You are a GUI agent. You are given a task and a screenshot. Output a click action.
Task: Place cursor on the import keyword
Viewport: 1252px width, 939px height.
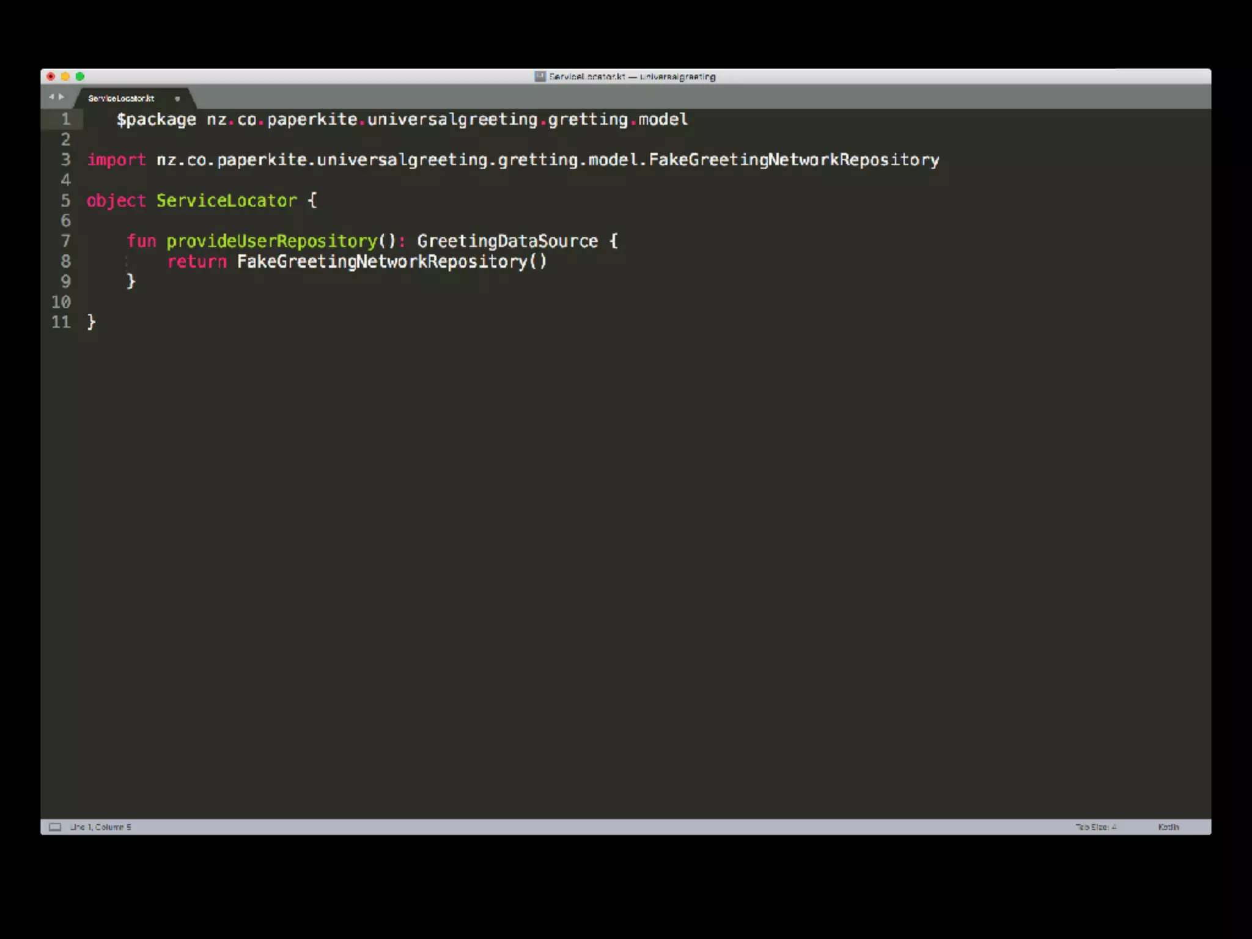pos(116,160)
